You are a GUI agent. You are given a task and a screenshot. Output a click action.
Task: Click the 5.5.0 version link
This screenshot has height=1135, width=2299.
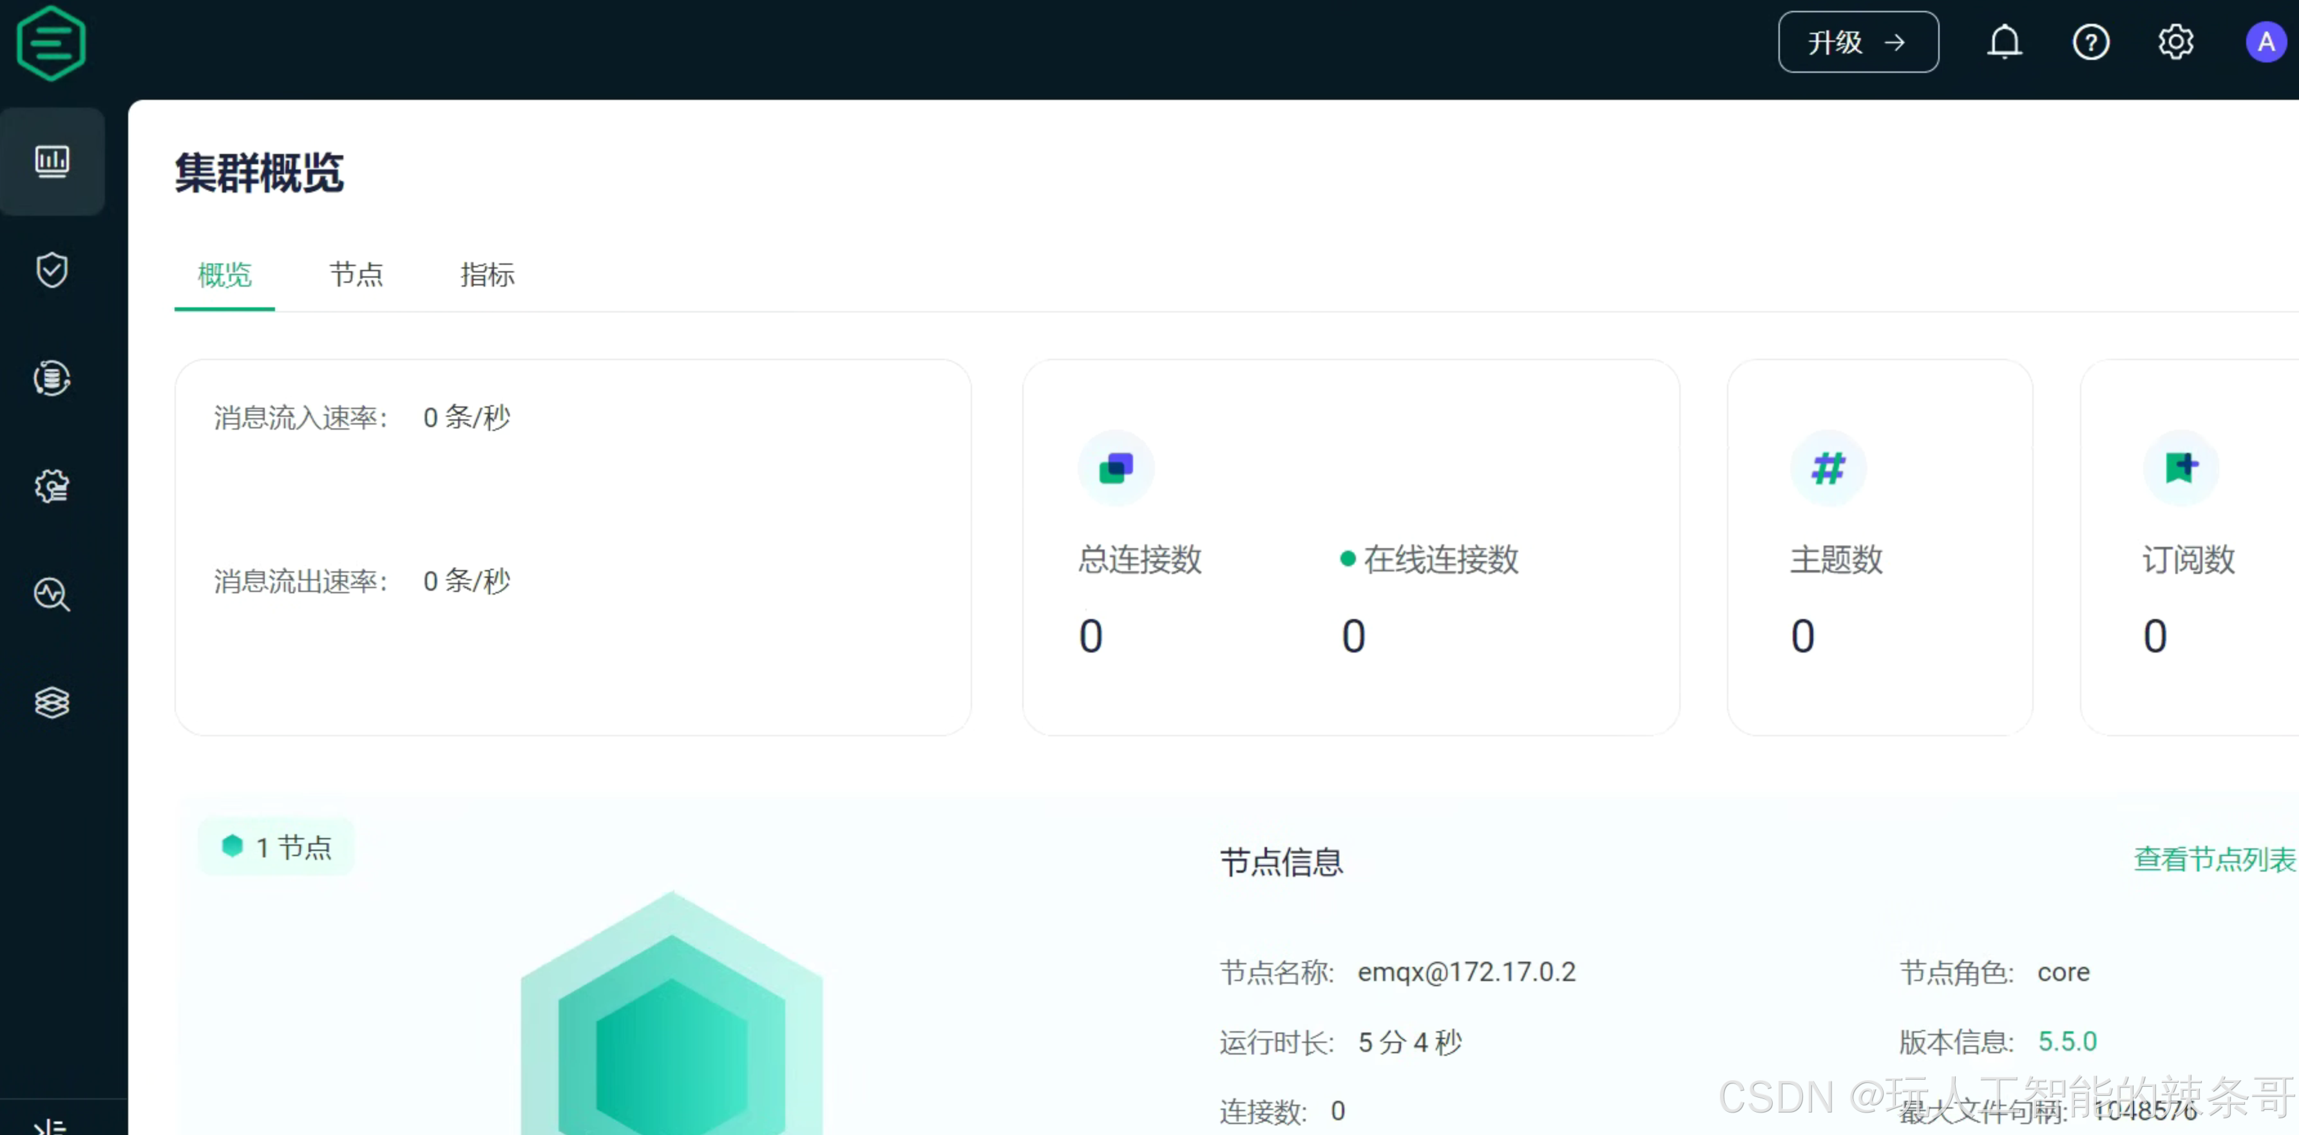pyautogui.click(x=2067, y=1040)
